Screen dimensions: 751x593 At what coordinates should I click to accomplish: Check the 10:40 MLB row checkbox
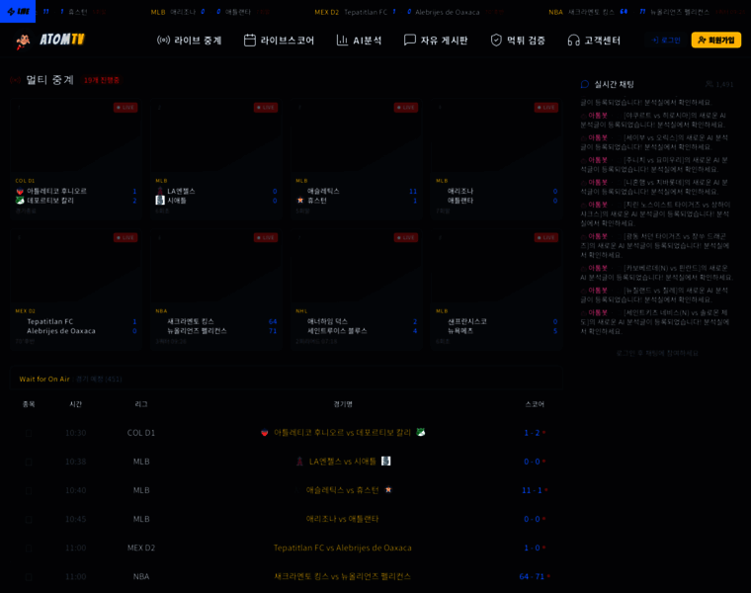pyautogui.click(x=29, y=490)
